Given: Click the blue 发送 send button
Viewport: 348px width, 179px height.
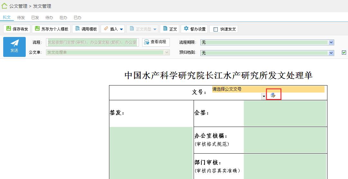Looking at the screenshot, I should [x=14, y=47].
